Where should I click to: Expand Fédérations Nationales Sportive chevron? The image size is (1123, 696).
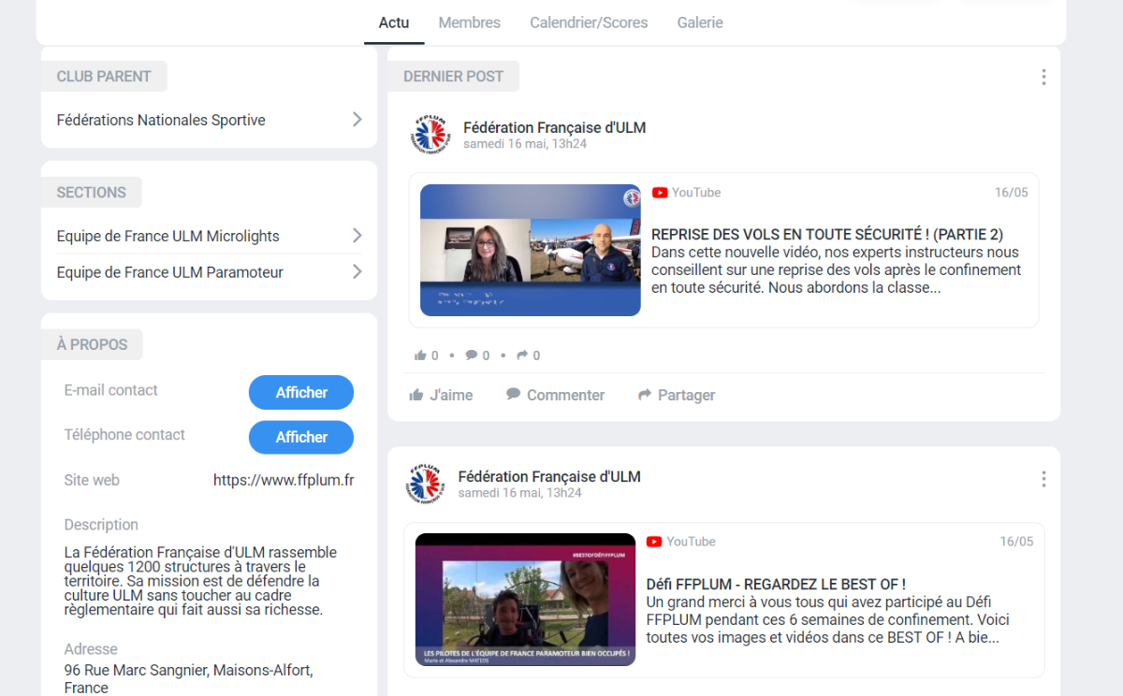[x=357, y=120]
